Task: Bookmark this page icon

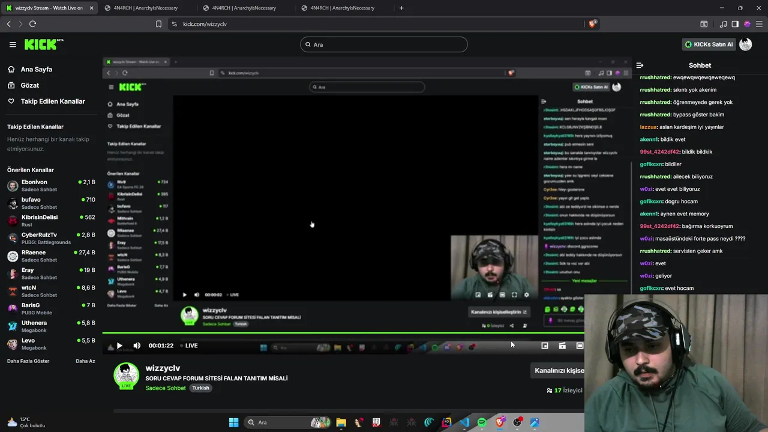Action: coord(158,24)
